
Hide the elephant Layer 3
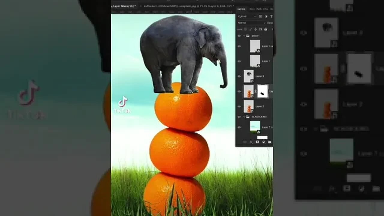(x=239, y=76)
